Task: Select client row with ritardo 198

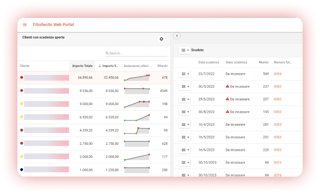Action: (x=94, y=104)
